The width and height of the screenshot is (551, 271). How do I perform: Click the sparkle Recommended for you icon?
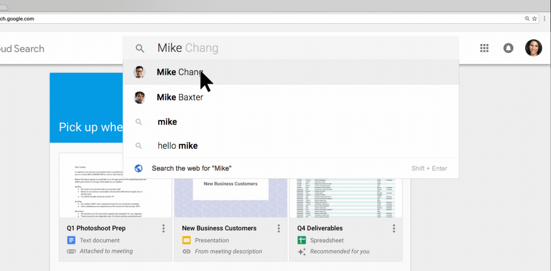tap(301, 252)
